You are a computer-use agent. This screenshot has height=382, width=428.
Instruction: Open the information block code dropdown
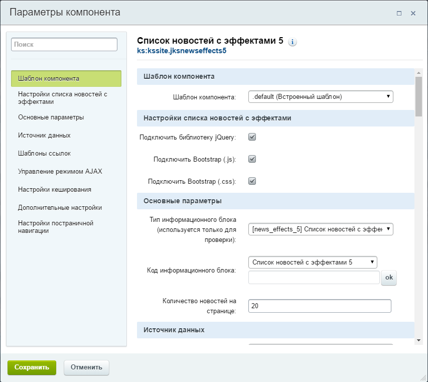(313, 262)
